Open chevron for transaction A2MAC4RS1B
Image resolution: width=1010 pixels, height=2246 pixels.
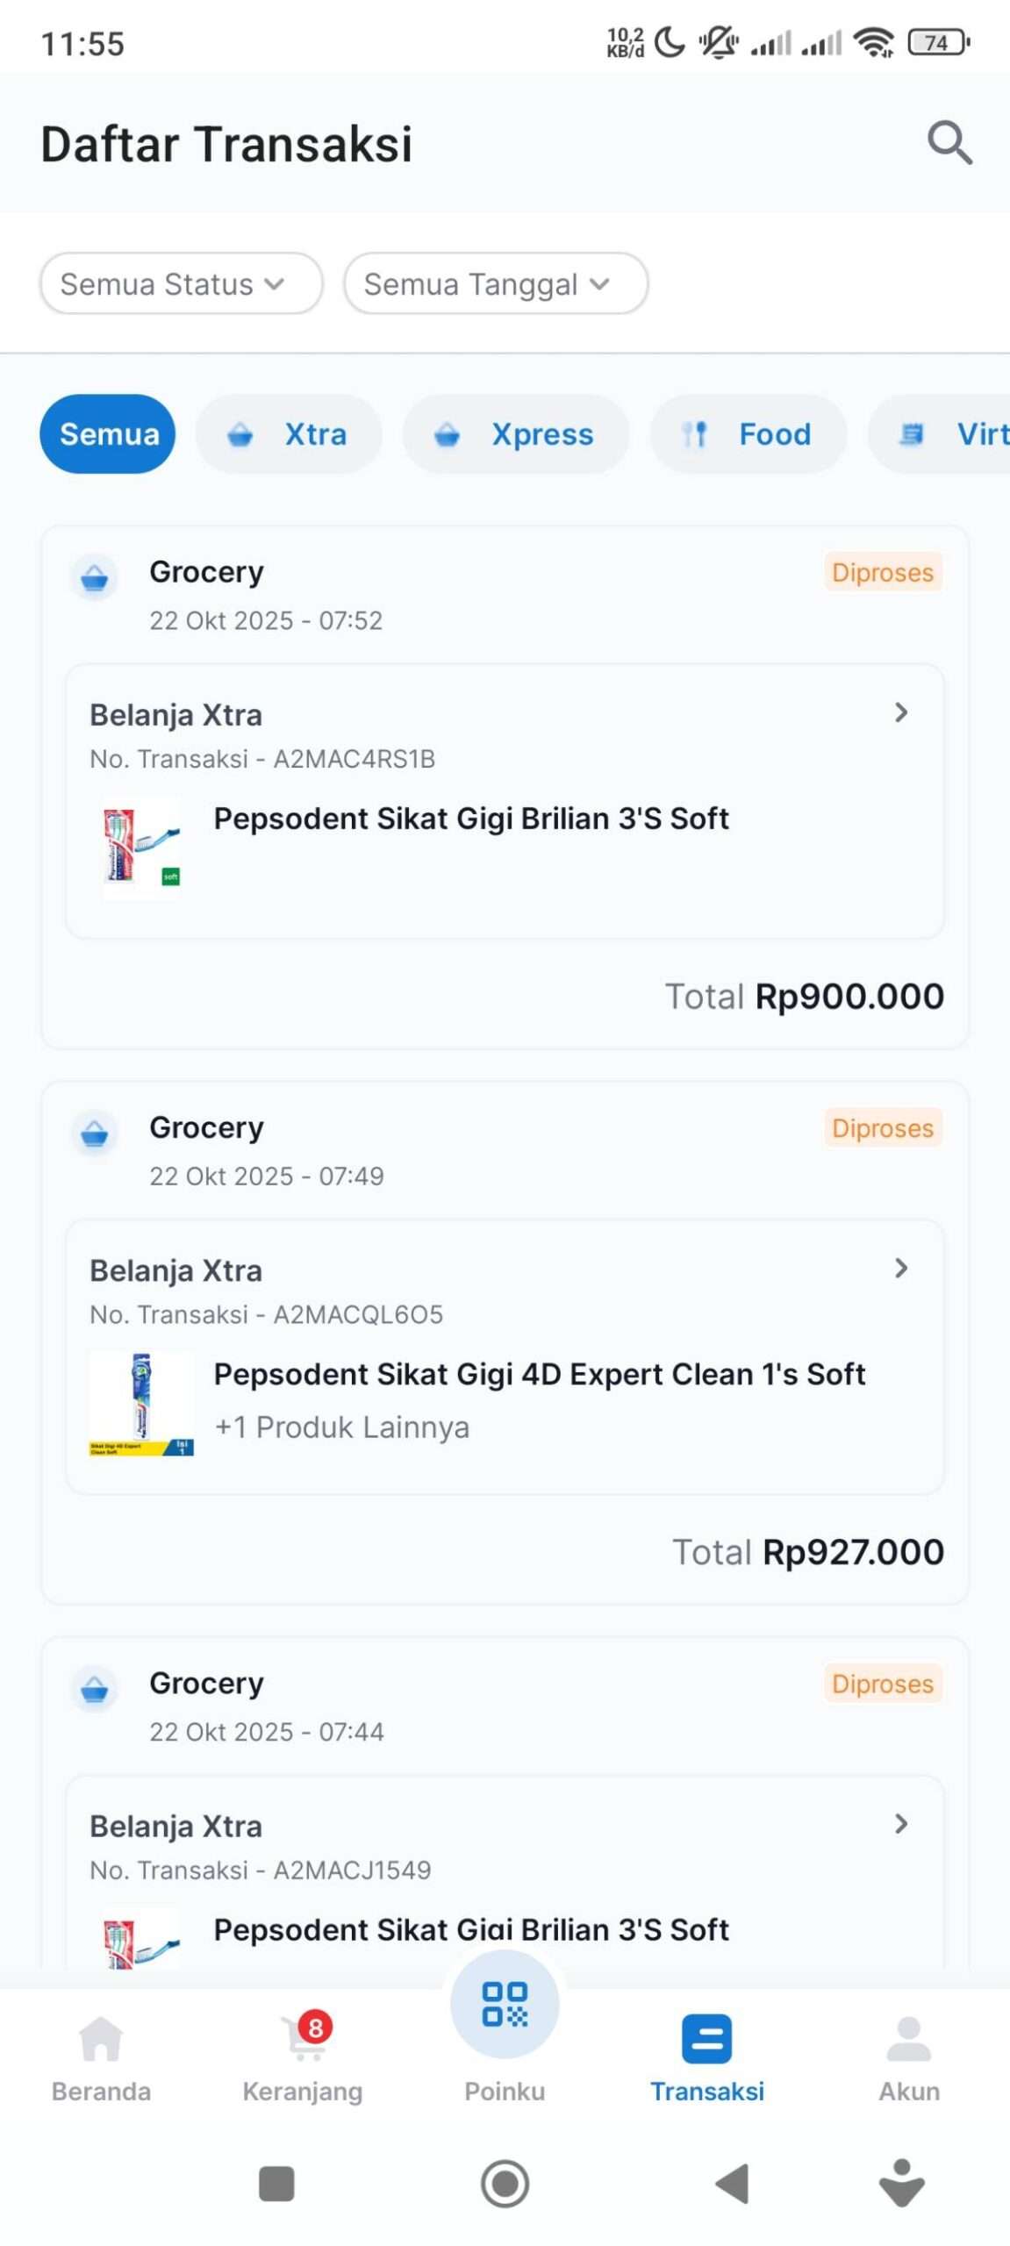coord(900,712)
